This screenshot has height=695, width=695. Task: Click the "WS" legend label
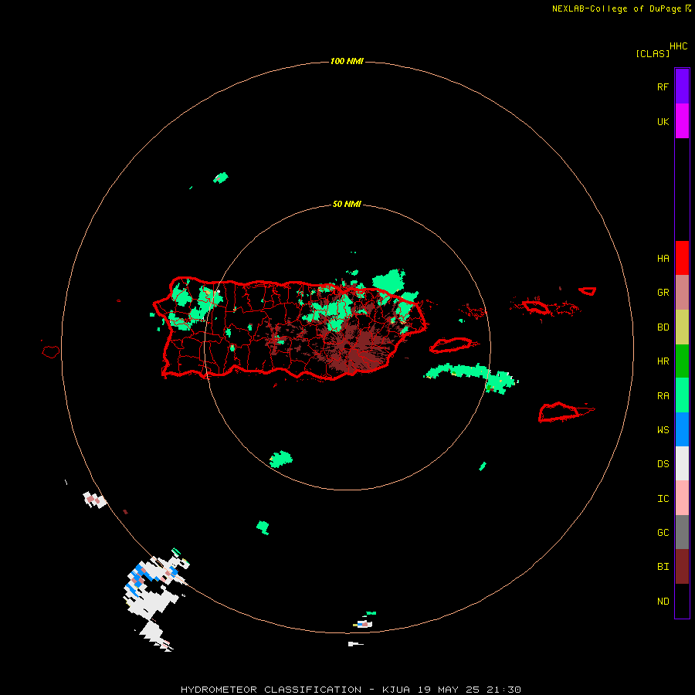[663, 430]
